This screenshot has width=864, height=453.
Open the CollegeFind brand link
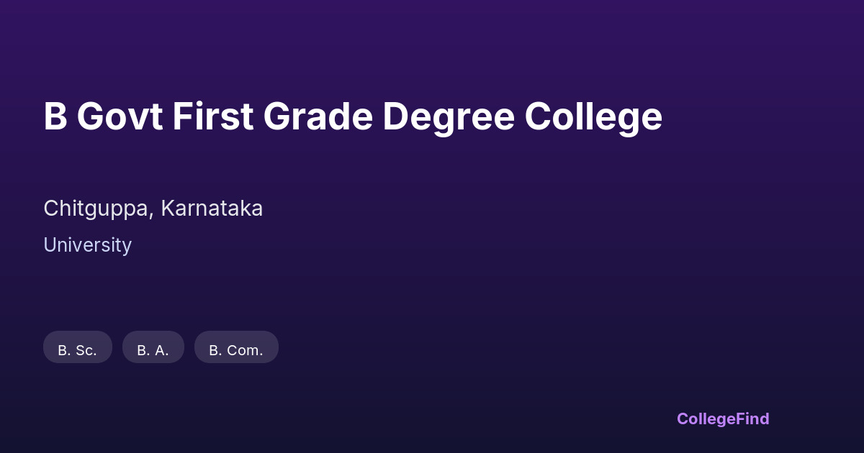click(x=723, y=418)
